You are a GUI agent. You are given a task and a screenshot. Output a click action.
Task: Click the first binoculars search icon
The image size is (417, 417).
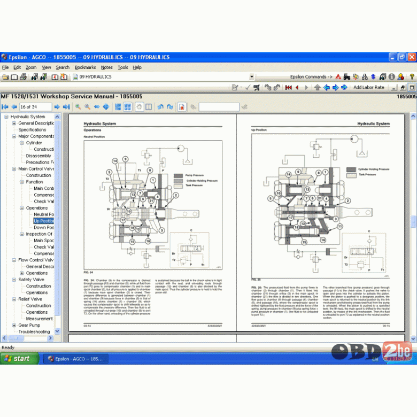point(34,77)
